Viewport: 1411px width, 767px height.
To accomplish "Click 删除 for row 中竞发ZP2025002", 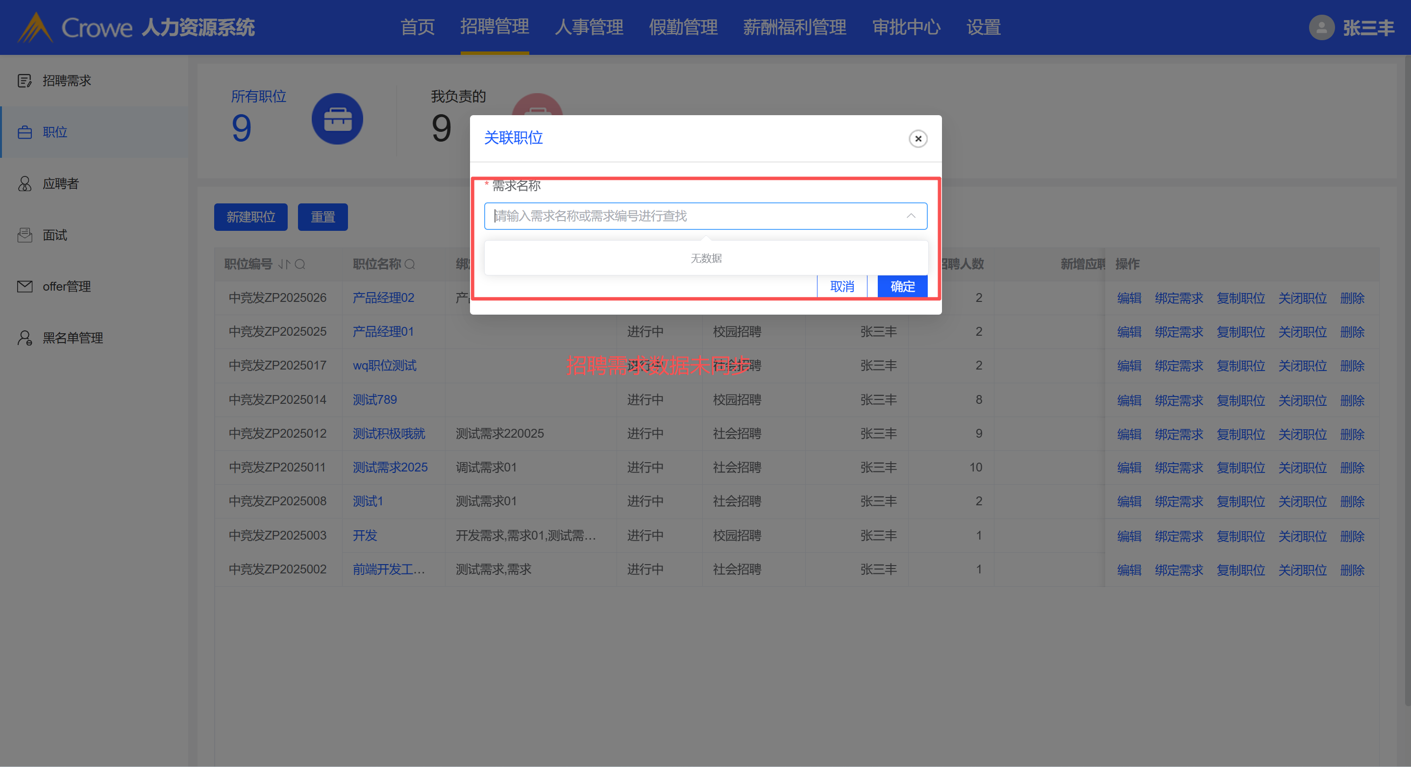I will (x=1352, y=570).
